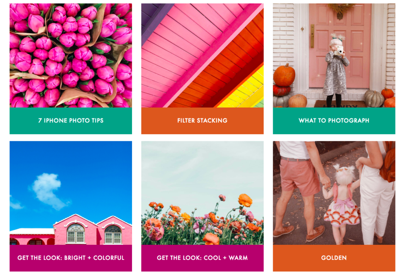Viewport: 407px width, 277px height.
Task: Click the large orange pumpkin beside the door
Action: (284, 75)
